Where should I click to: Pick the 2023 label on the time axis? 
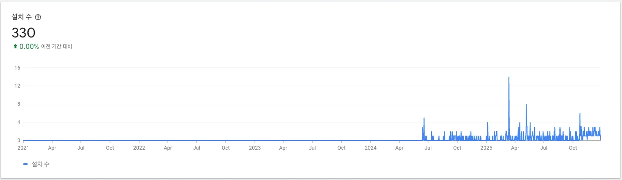(254, 148)
